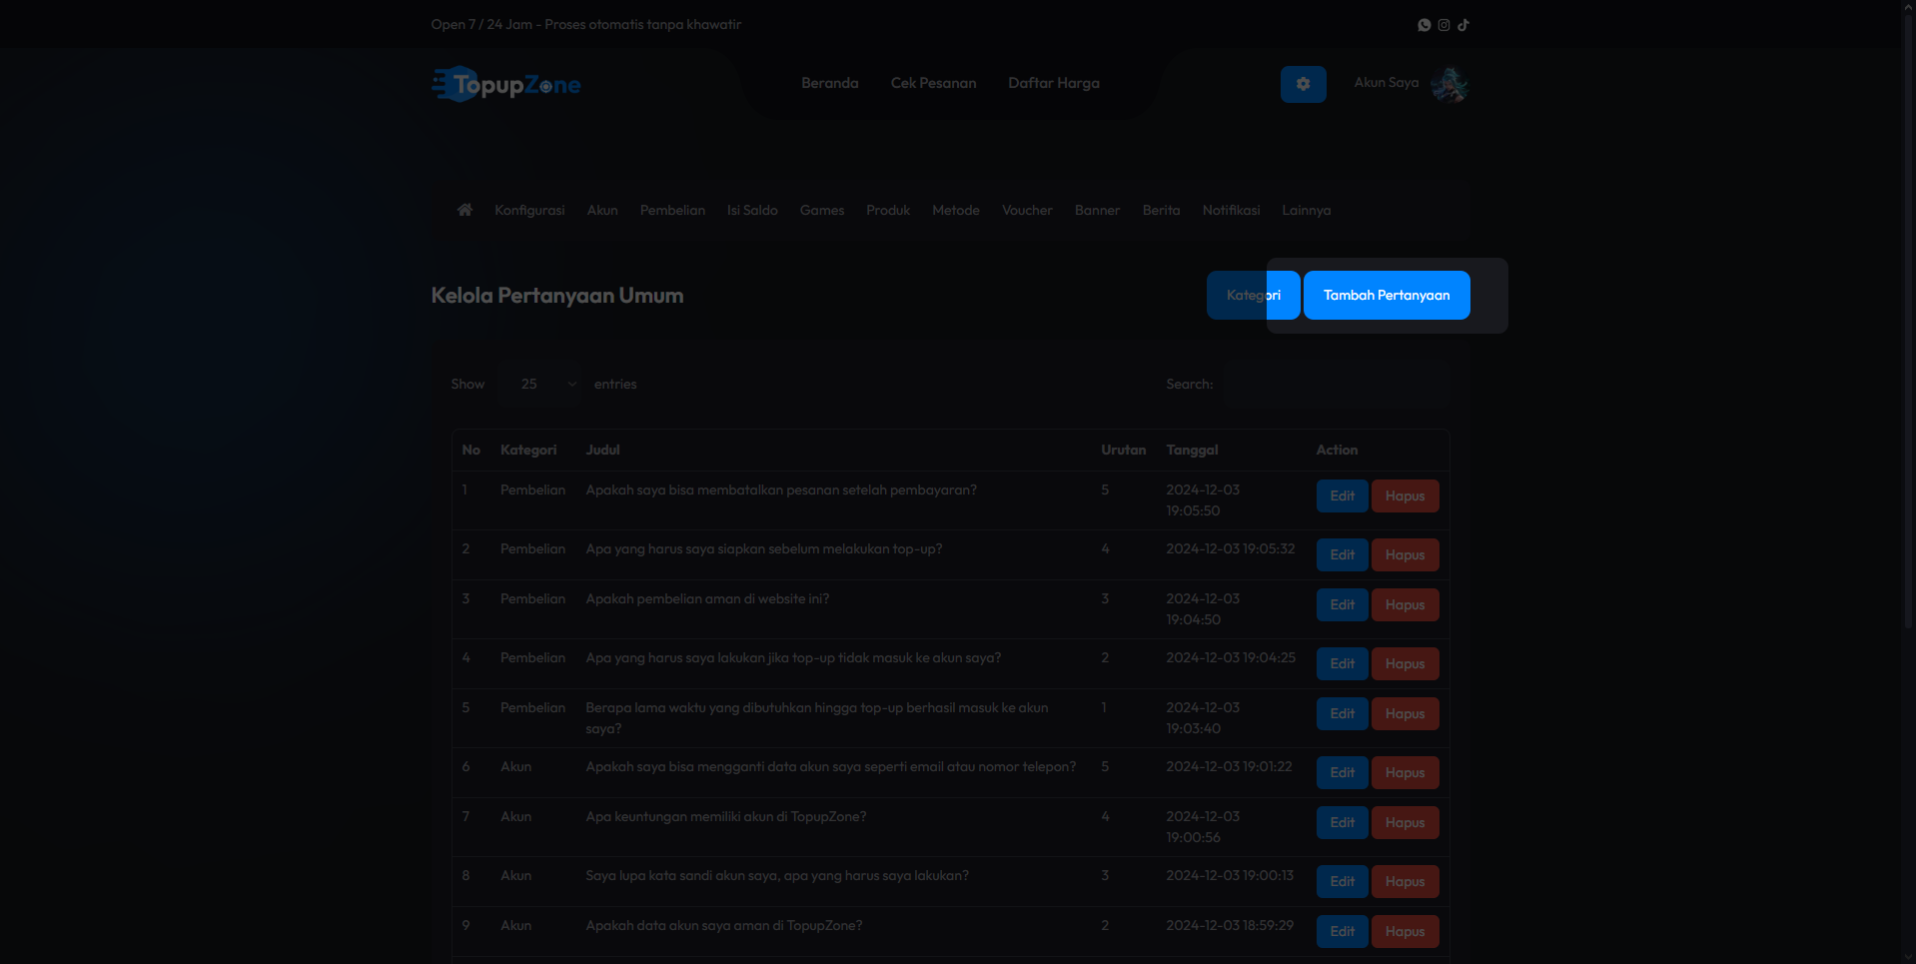The width and height of the screenshot is (1916, 964).
Task: Focus the Search input field
Action: [x=1338, y=384]
